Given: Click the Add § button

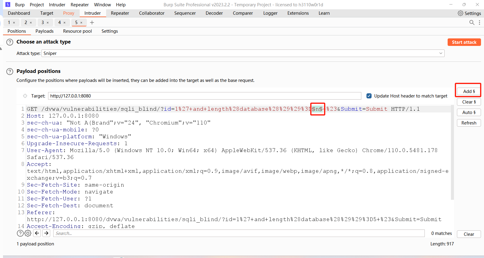Looking at the screenshot, I should pos(469,91).
